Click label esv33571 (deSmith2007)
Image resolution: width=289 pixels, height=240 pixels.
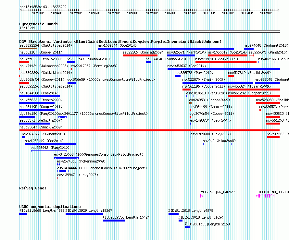pos(41,120)
